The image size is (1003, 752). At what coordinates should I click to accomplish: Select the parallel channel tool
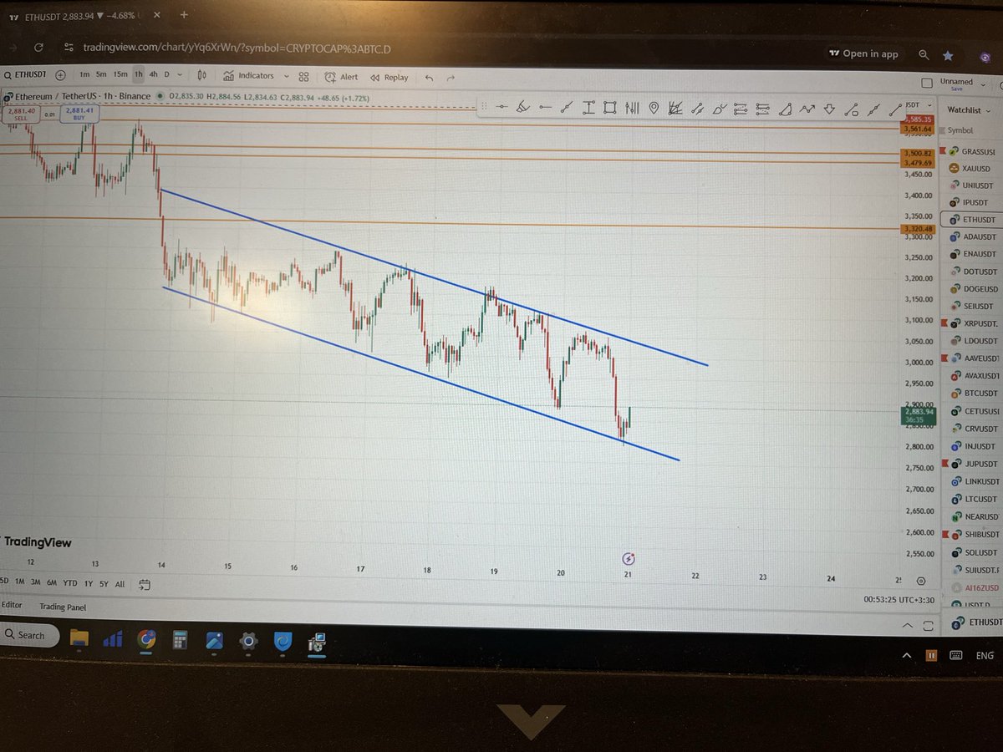coord(697,108)
